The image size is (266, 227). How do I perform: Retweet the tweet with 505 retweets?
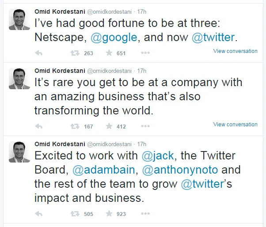pos(75,214)
